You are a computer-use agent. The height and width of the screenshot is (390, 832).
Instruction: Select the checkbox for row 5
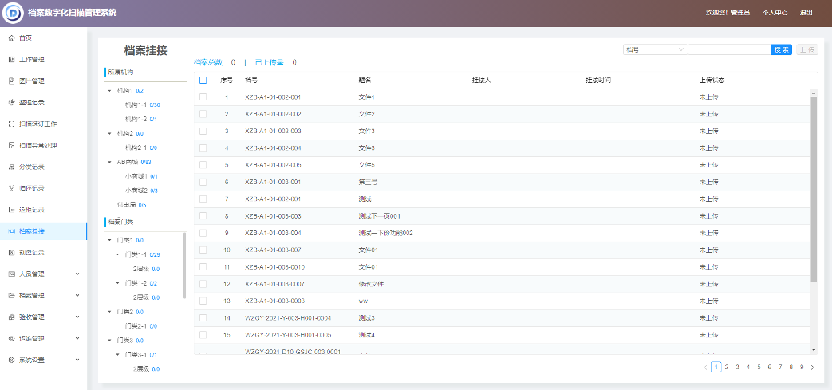click(x=203, y=165)
